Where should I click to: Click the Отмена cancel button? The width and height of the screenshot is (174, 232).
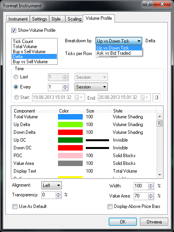[x=154, y=222]
